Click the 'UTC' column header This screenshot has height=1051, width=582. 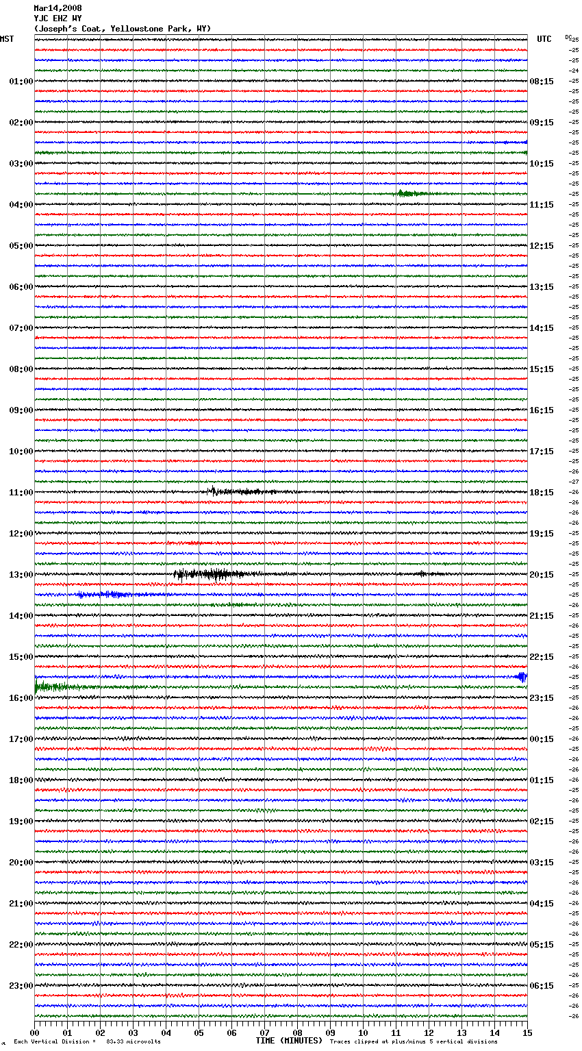[544, 39]
